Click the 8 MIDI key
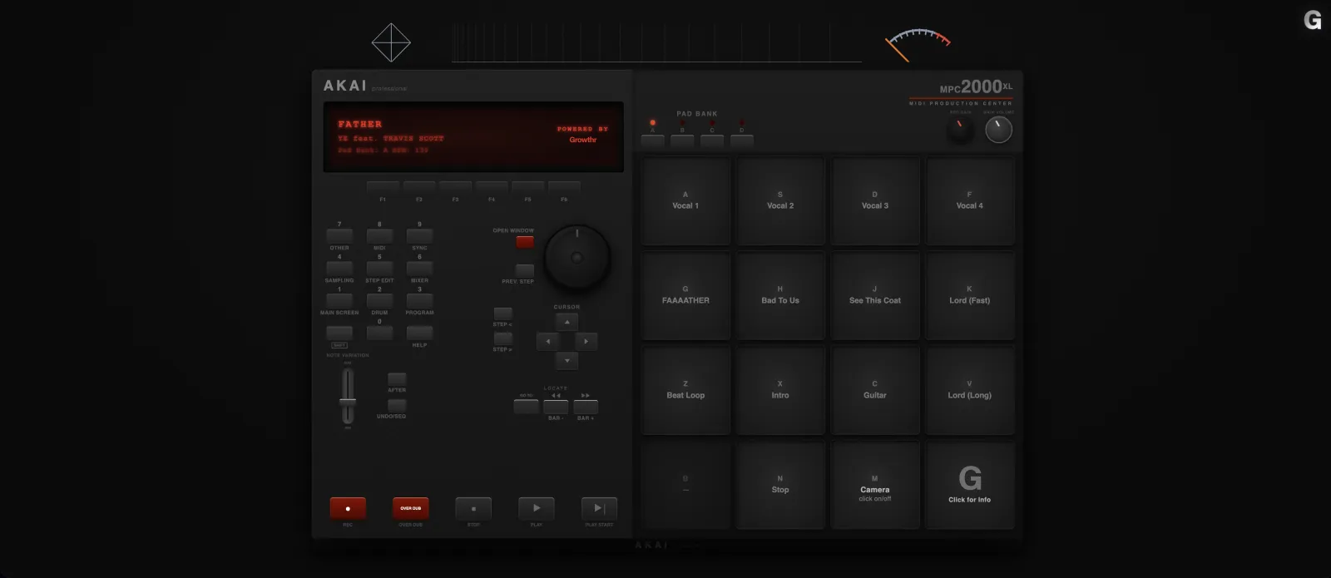1331x578 pixels. tap(379, 236)
